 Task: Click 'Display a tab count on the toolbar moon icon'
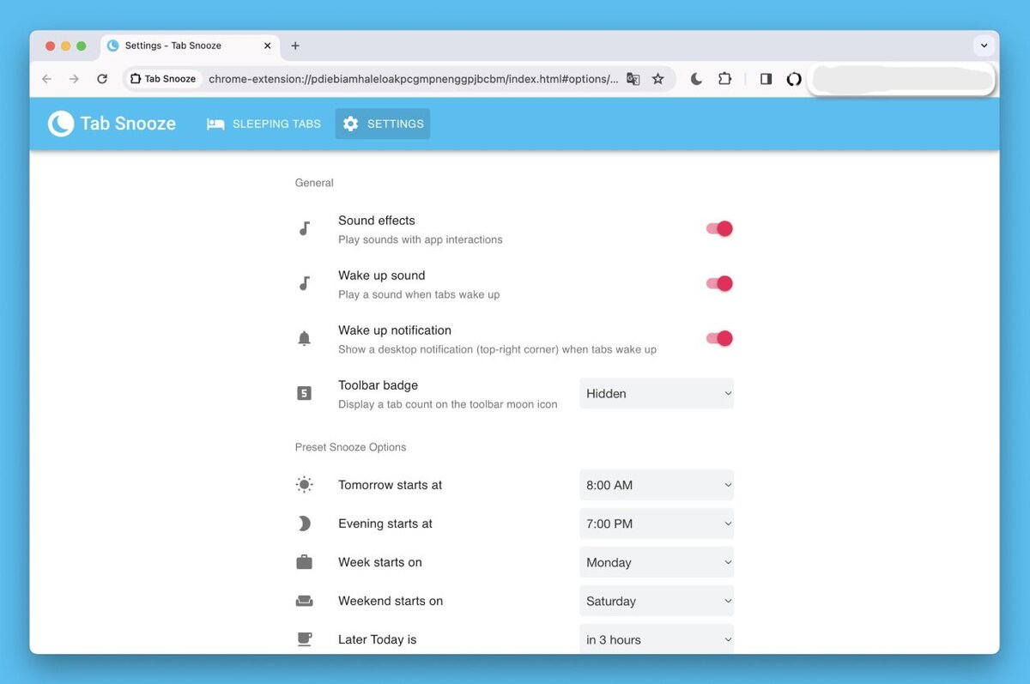coord(448,404)
